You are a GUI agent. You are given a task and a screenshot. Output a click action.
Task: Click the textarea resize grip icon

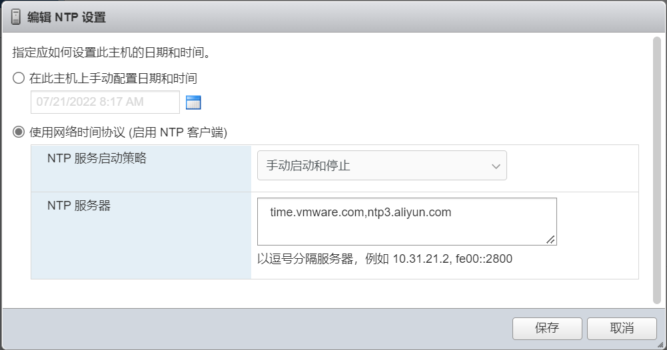[x=550, y=240]
